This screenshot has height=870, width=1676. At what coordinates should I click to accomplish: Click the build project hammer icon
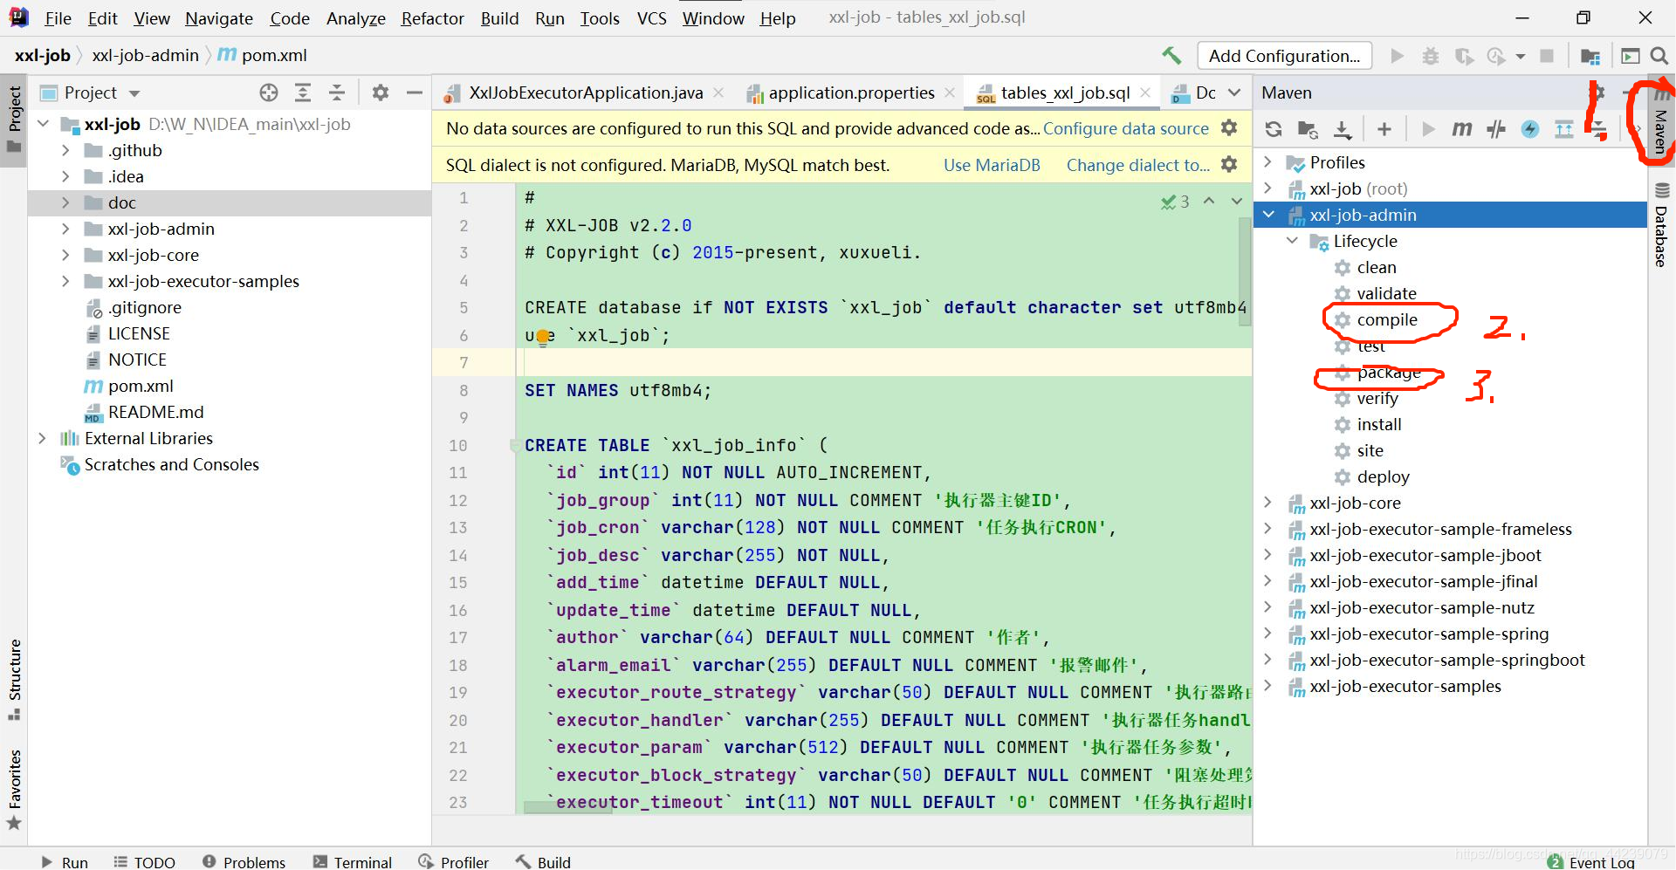coord(1171,56)
